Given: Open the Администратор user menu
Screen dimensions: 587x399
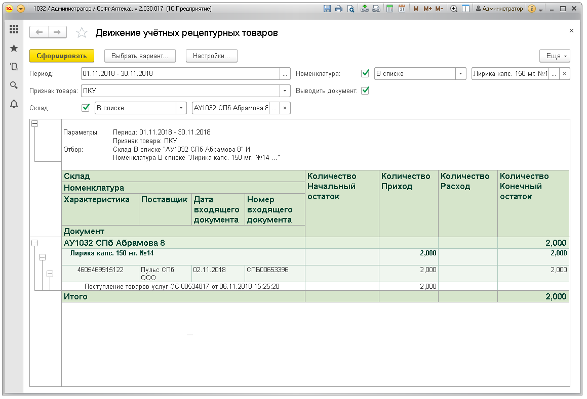Looking at the screenshot, I should pos(499,9).
